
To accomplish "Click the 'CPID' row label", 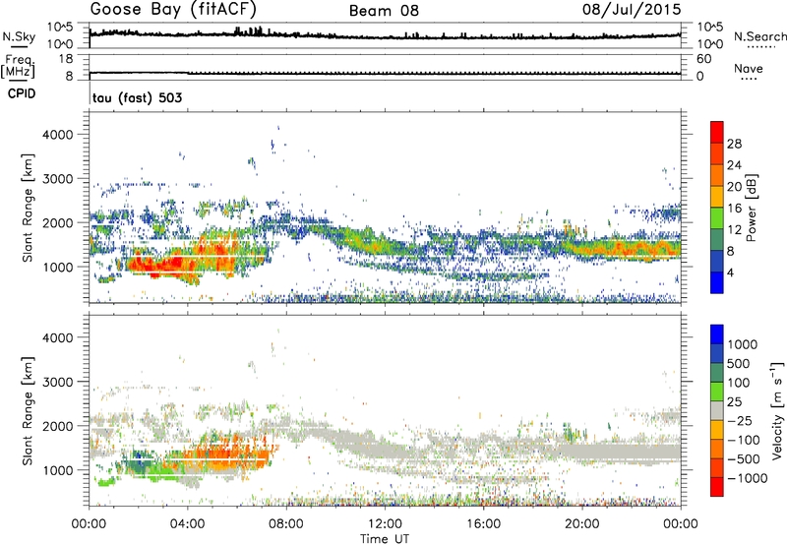I will pos(21,93).
